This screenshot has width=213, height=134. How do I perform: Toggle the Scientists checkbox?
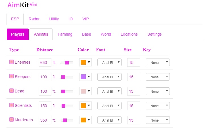click(11, 105)
